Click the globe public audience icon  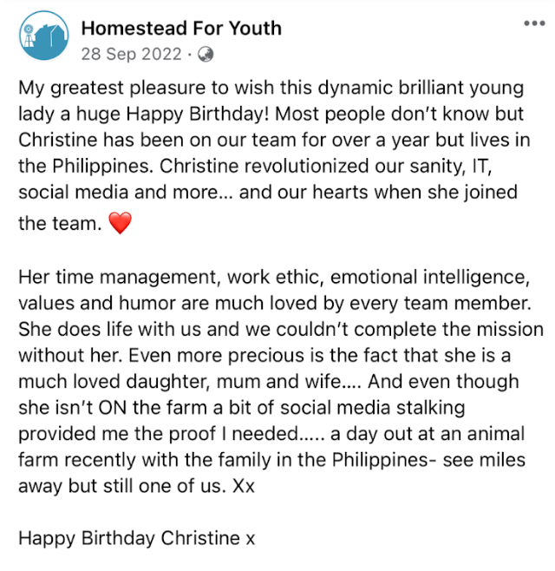pyautogui.click(x=206, y=55)
